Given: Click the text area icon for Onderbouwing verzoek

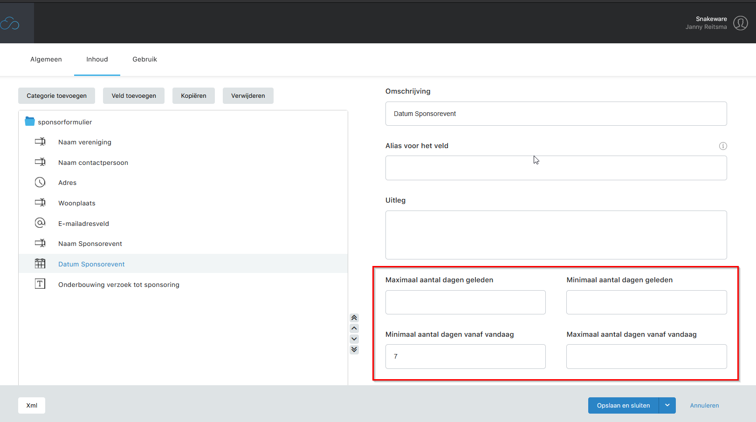Looking at the screenshot, I should coord(40,284).
